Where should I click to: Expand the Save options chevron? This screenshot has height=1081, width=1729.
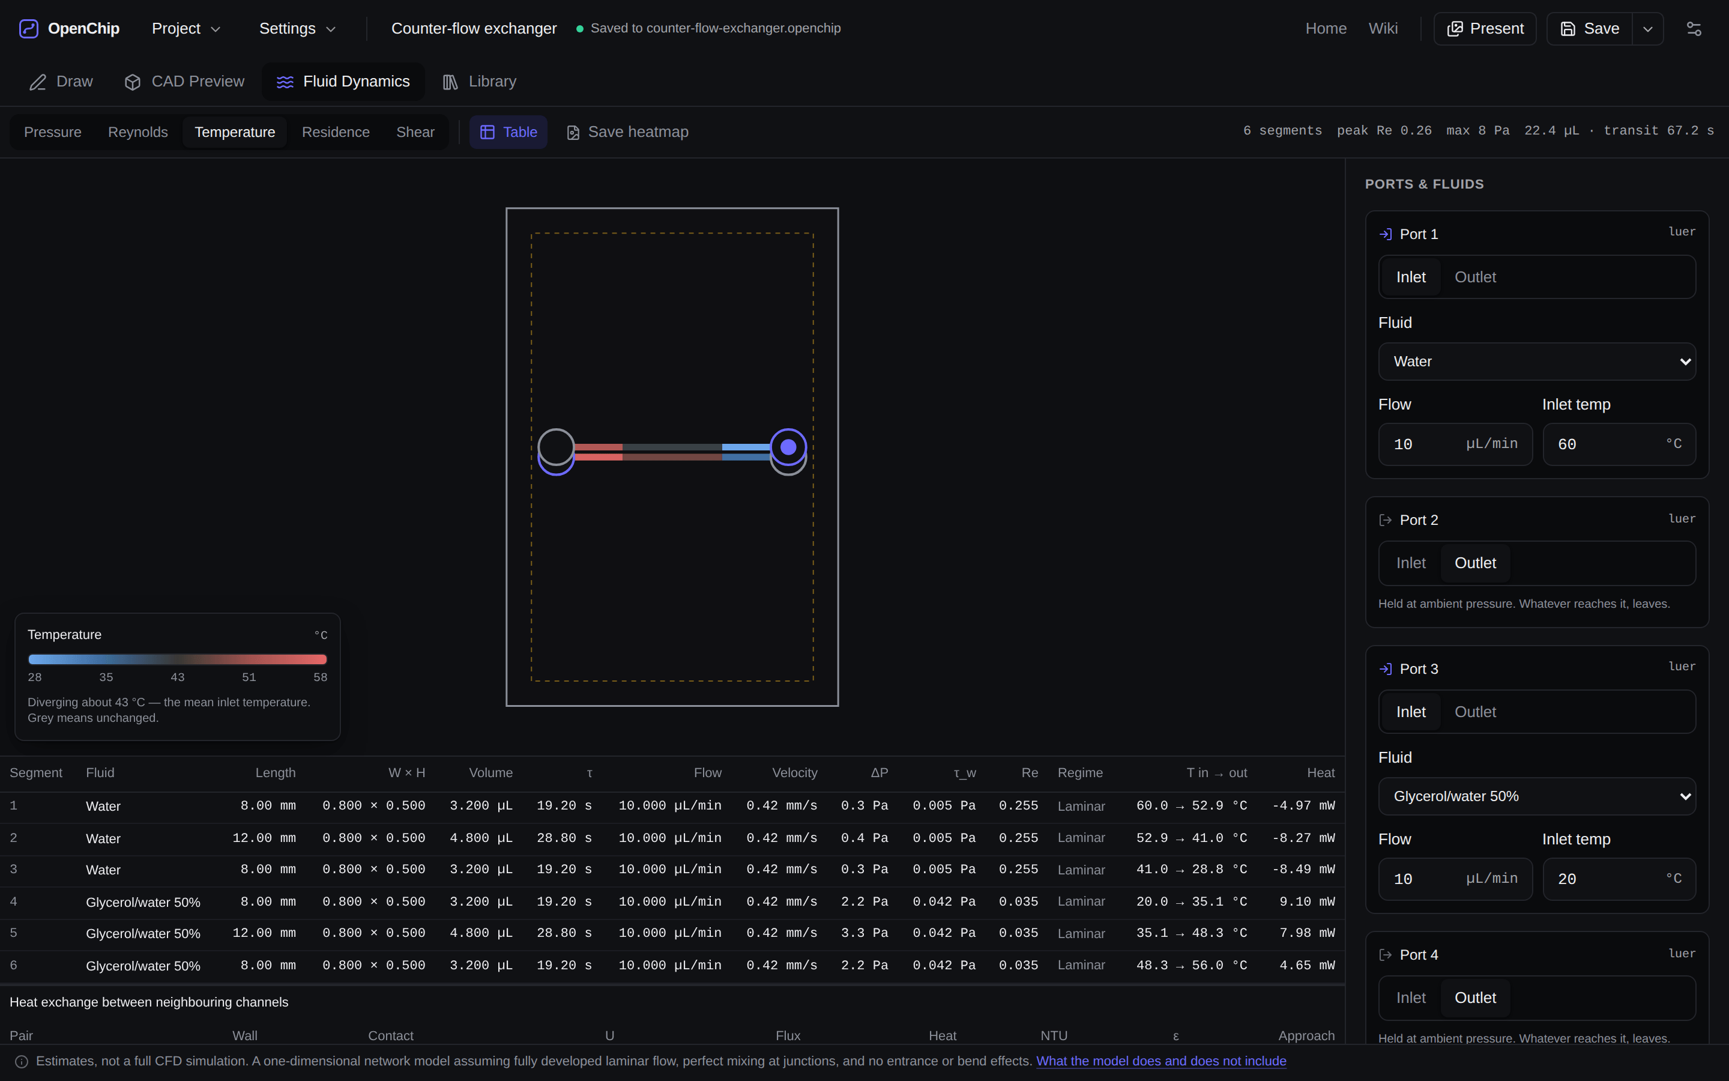(1647, 29)
